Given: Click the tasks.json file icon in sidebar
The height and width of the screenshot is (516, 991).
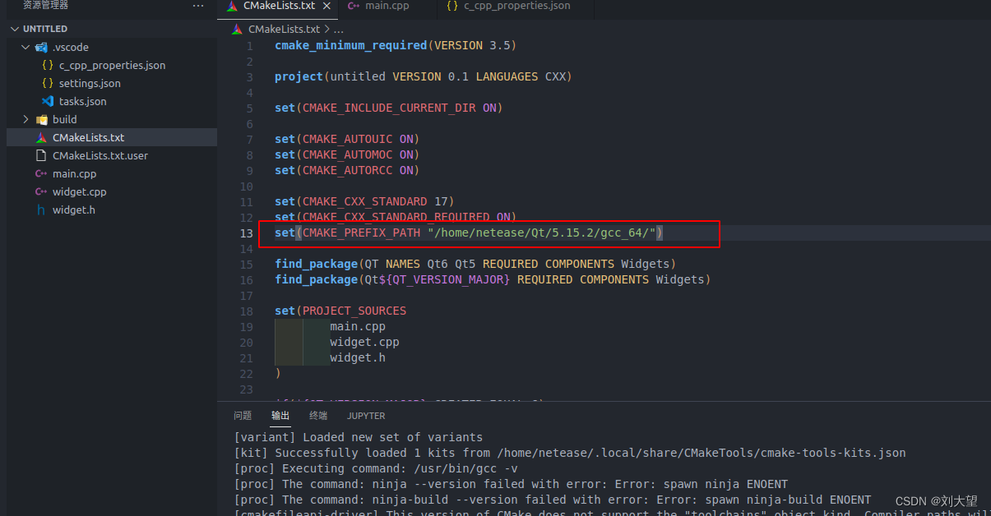Looking at the screenshot, I should 47,101.
